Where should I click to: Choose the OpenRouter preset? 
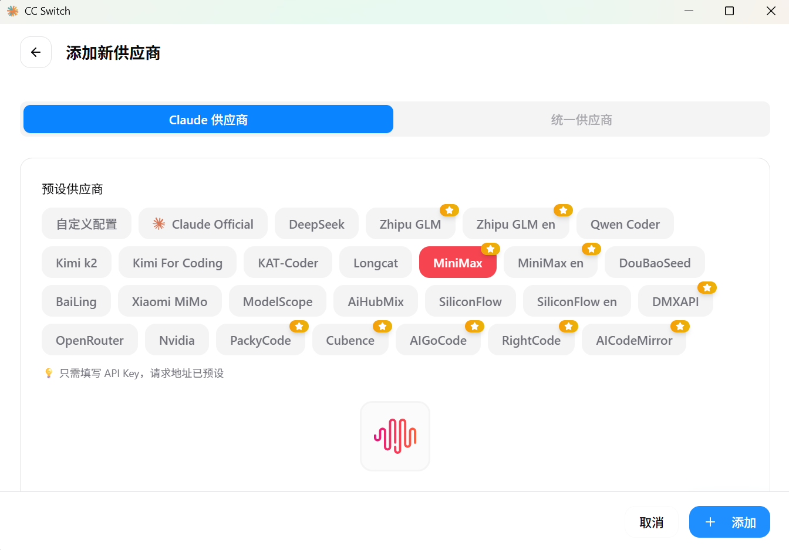point(90,339)
